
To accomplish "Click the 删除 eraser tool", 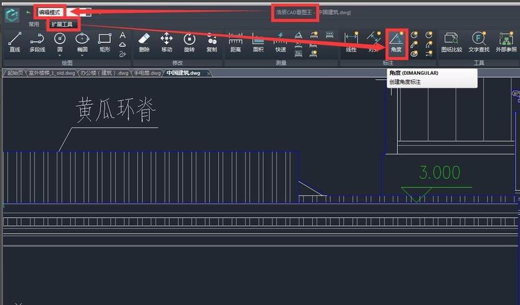I will [x=144, y=42].
